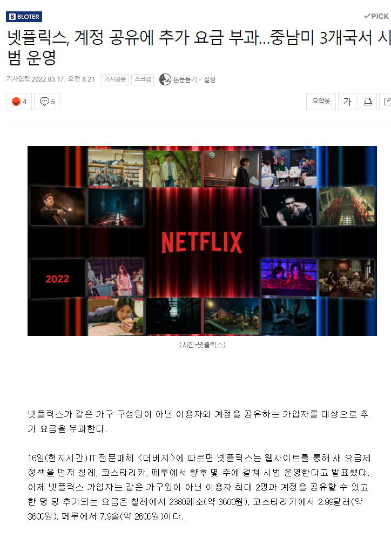This screenshot has height=538, width=391.
Task: Open the comments bubble showing 5
Action: (48, 102)
